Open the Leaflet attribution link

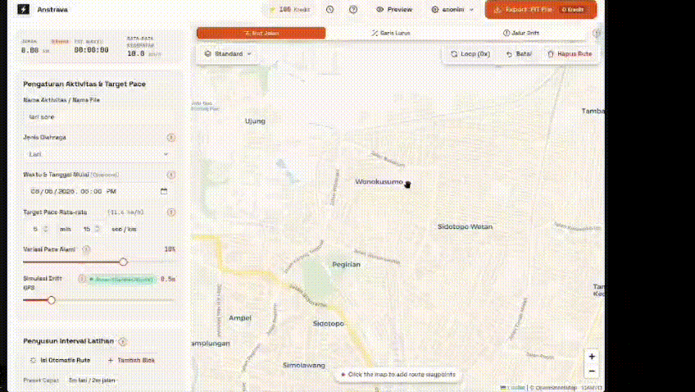(513, 388)
